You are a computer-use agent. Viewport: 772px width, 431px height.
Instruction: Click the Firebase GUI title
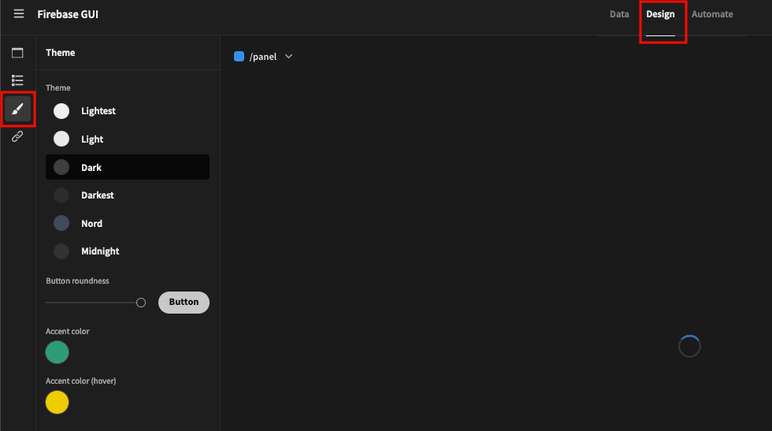coord(68,14)
